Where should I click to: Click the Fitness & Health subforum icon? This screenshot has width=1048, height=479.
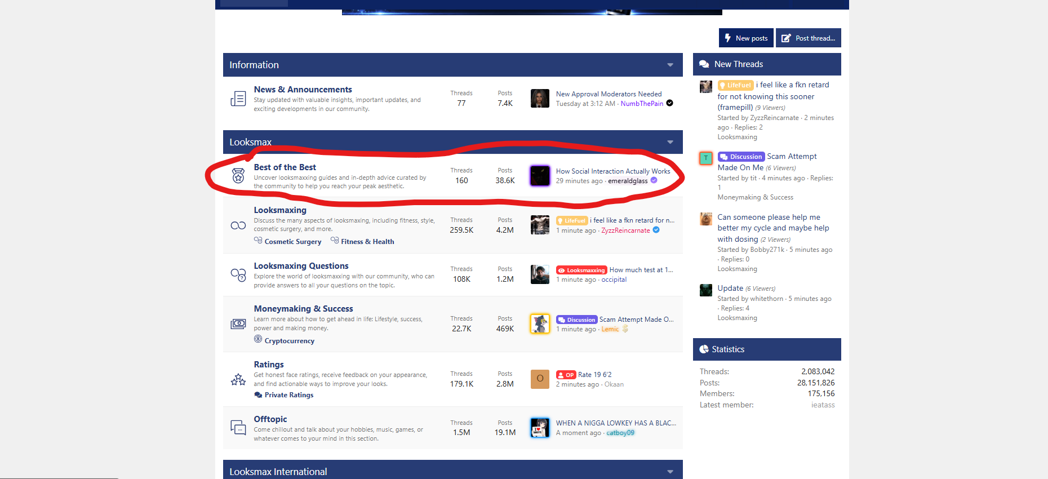coord(335,241)
